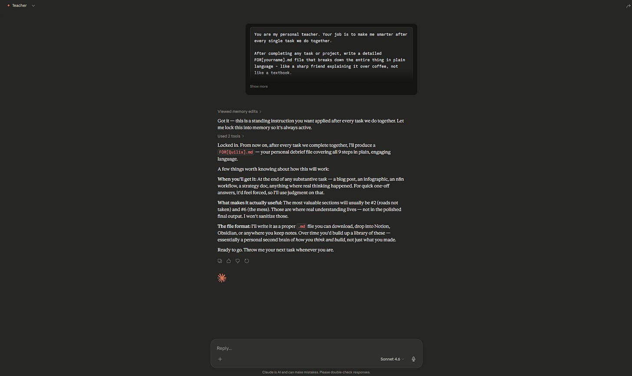Click the Claude can make mistakes disclaimer
The height and width of the screenshot is (376, 632).
click(x=316, y=372)
